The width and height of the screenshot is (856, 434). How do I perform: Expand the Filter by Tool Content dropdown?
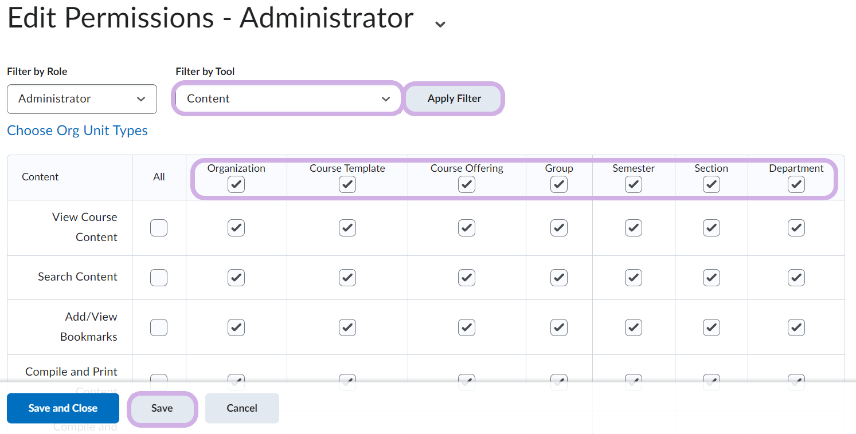pos(288,99)
